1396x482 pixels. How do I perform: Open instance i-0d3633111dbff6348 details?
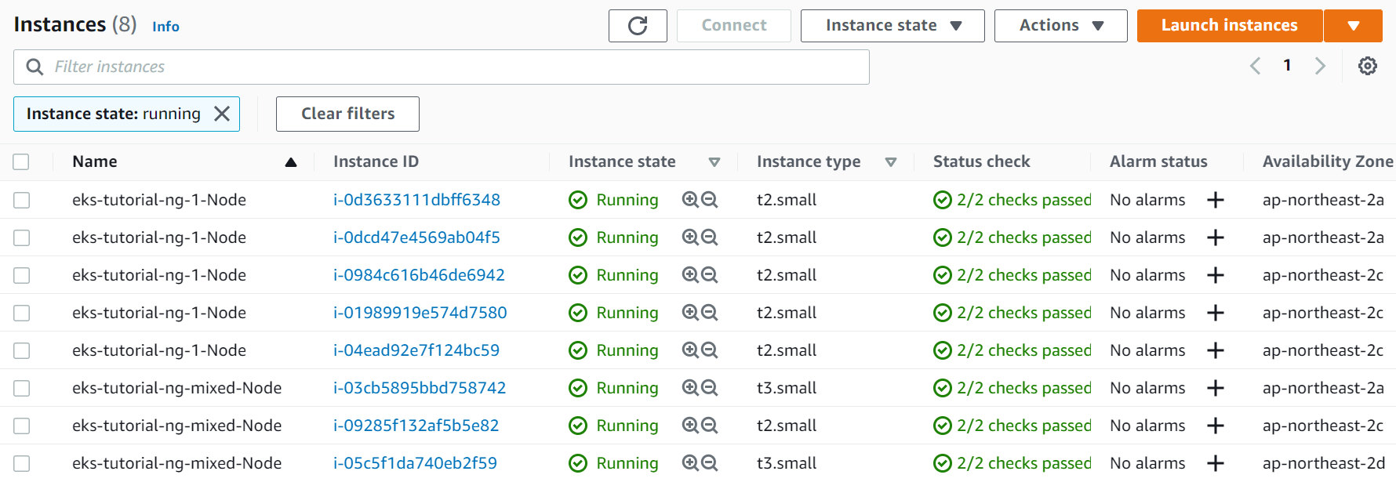pyautogui.click(x=416, y=200)
